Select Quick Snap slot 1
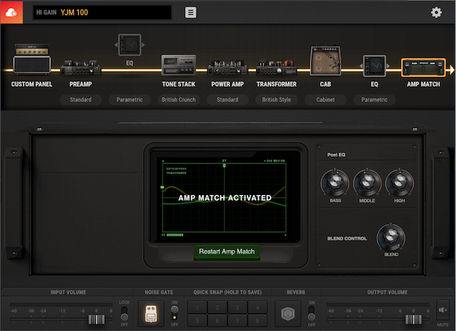 [x=197, y=308]
